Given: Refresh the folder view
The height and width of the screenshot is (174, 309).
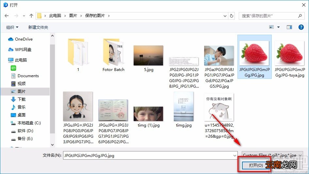Looking at the screenshot, I should tap(232, 16).
